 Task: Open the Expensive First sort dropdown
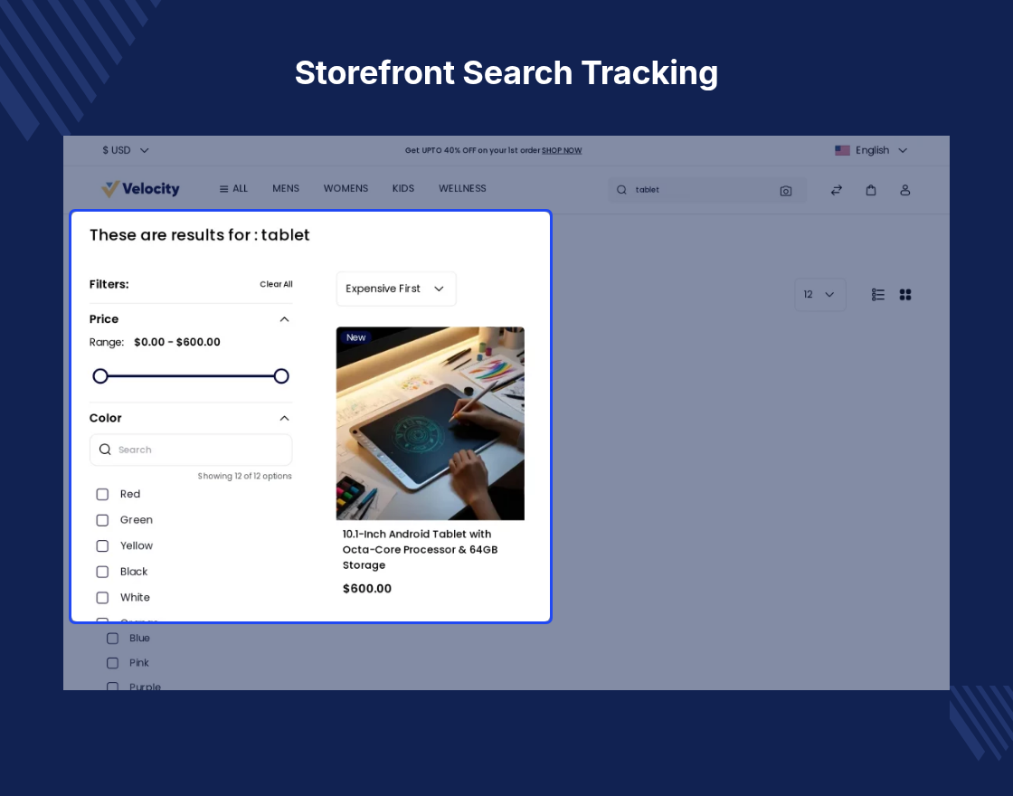396,289
